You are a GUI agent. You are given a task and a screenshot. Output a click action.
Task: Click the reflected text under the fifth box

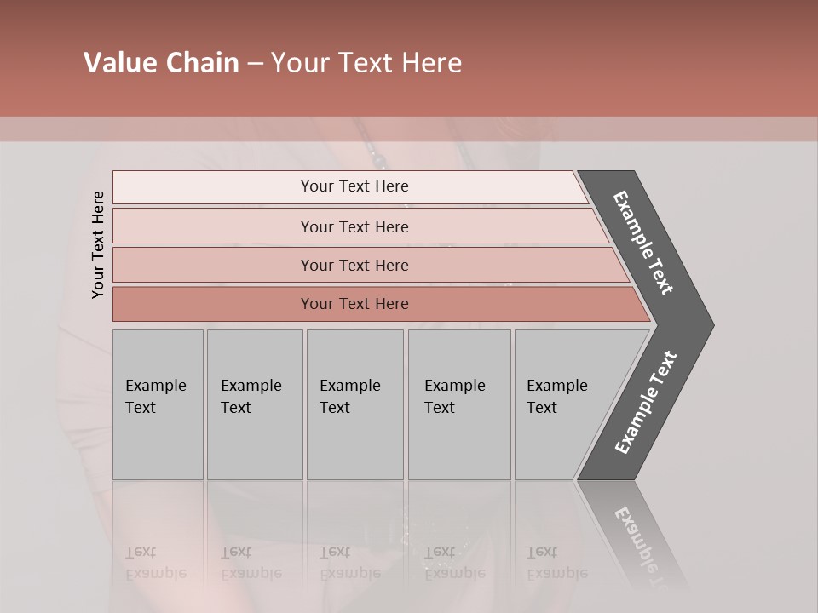(x=557, y=563)
